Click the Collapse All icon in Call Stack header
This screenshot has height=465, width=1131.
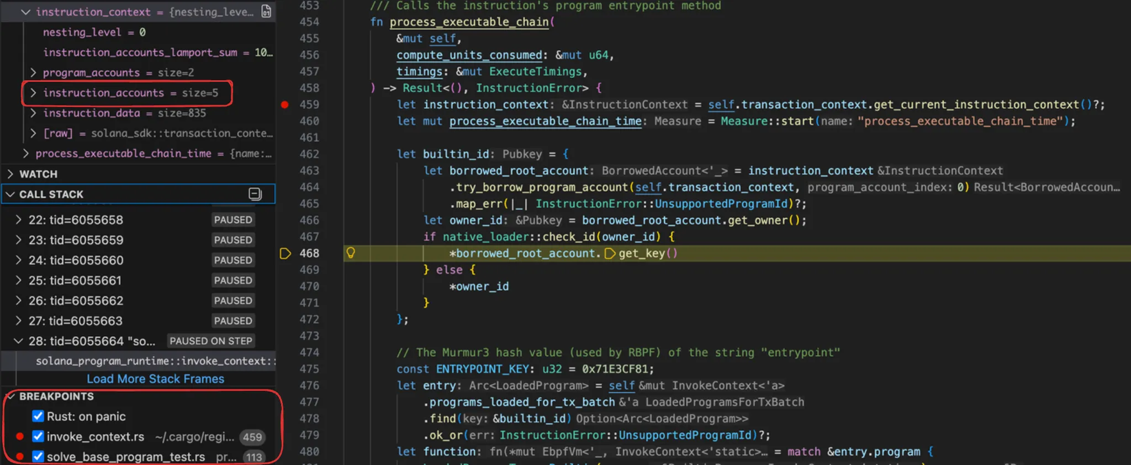[255, 194]
